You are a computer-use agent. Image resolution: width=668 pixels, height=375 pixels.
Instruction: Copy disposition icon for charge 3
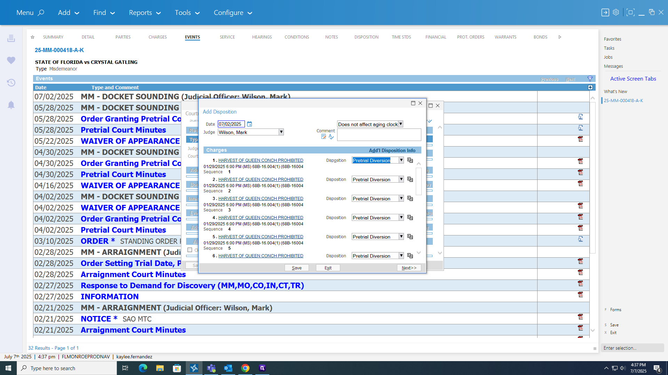click(410, 198)
